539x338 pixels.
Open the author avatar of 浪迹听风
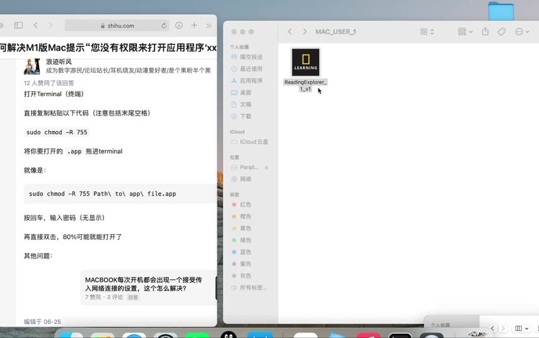pos(32,66)
